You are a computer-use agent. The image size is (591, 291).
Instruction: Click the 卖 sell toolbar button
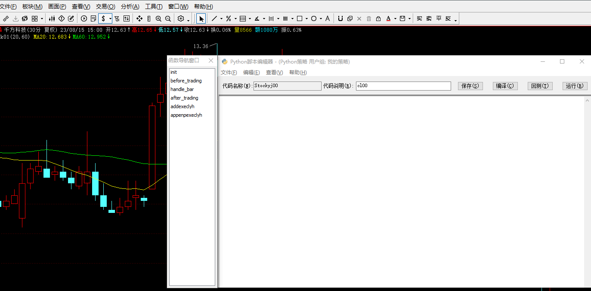(429, 18)
